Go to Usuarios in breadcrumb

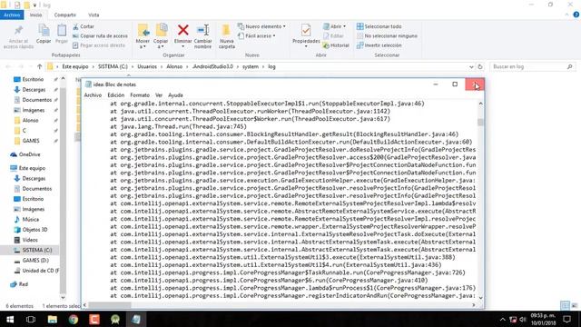pos(147,66)
